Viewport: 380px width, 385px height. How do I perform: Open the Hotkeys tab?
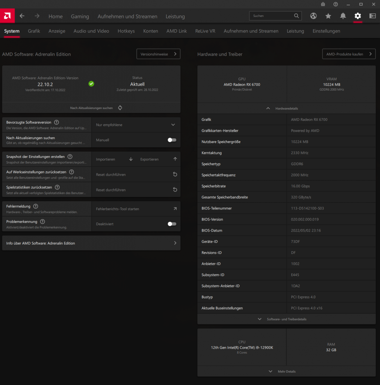(x=126, y=31)
